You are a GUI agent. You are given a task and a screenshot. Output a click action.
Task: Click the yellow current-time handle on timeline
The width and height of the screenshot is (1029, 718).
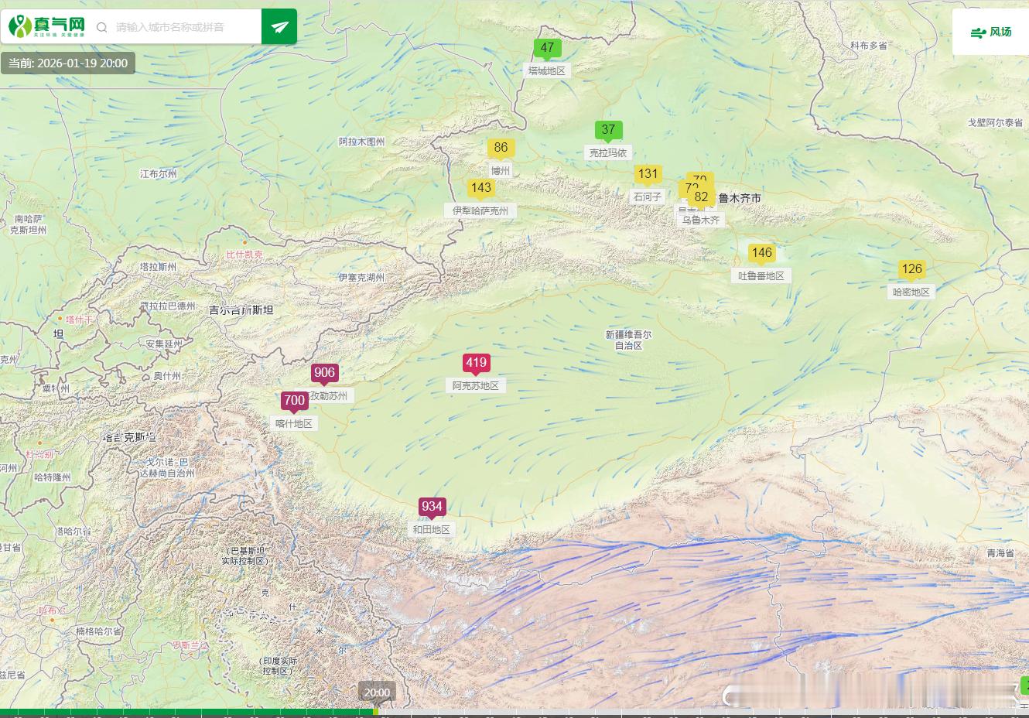(x=376, y=712)
